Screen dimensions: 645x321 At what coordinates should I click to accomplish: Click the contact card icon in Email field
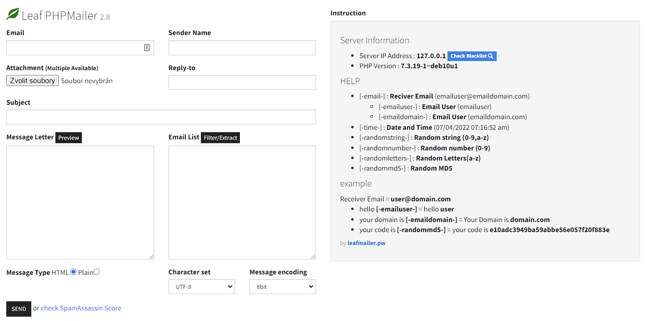click(147, 48)
